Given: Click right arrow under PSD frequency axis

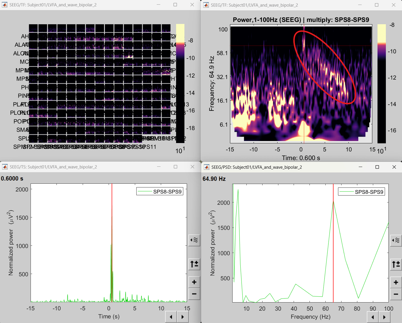Looking at the screenshot, I should tap(384, 317).
